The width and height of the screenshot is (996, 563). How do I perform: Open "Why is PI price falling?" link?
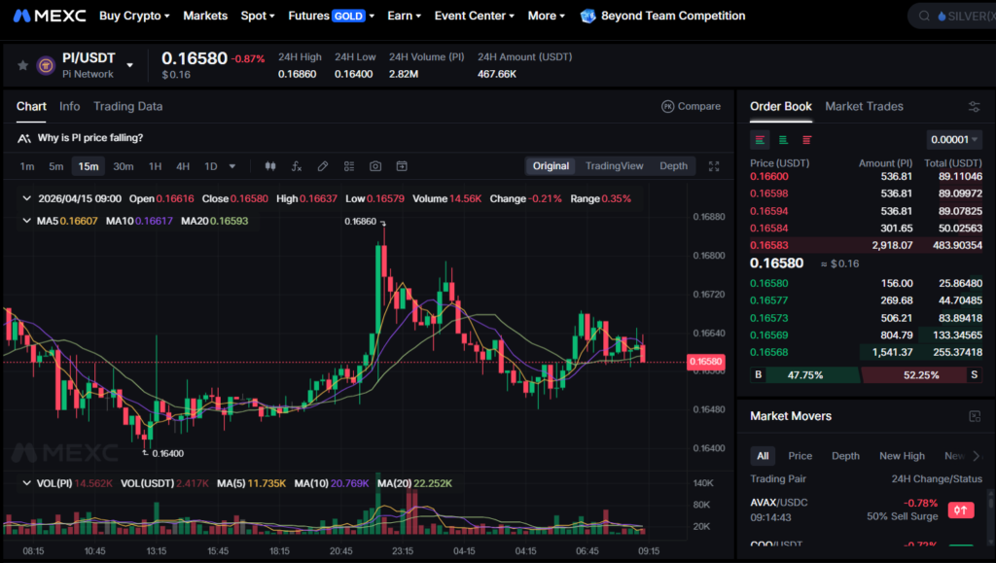click(x=89, y=138)
